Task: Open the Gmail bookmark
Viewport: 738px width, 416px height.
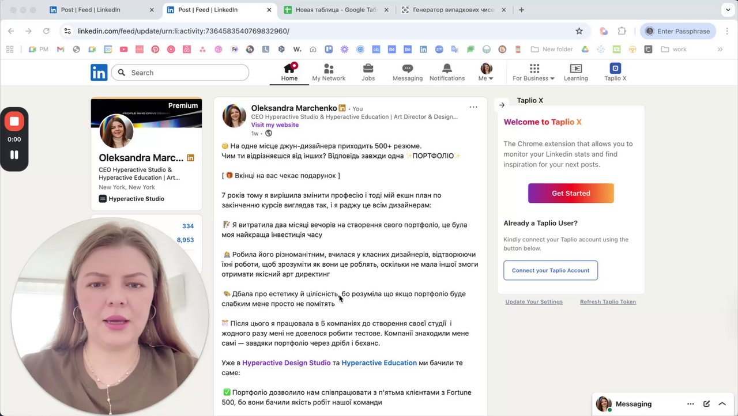Action: click(x=61, y=50)
